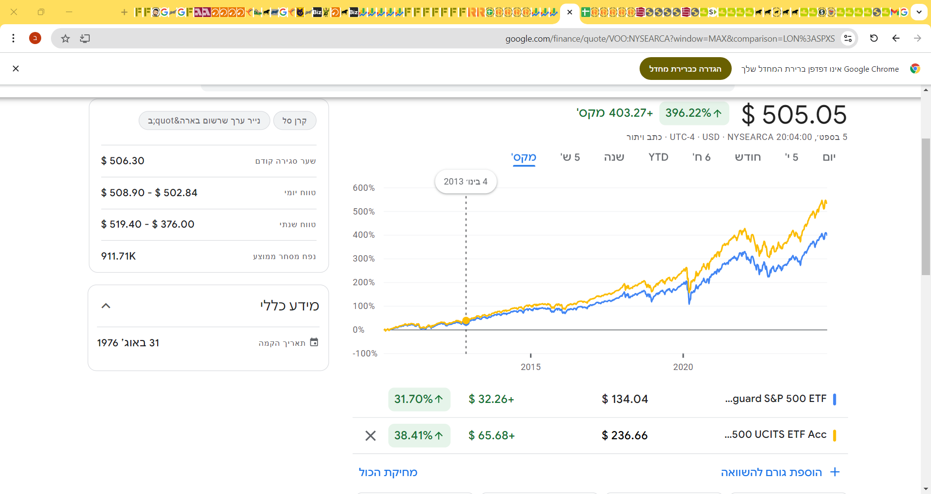Click the טווח שנתי label
The height and width of the screenshot is (494, 931).
tap(298, 225)
